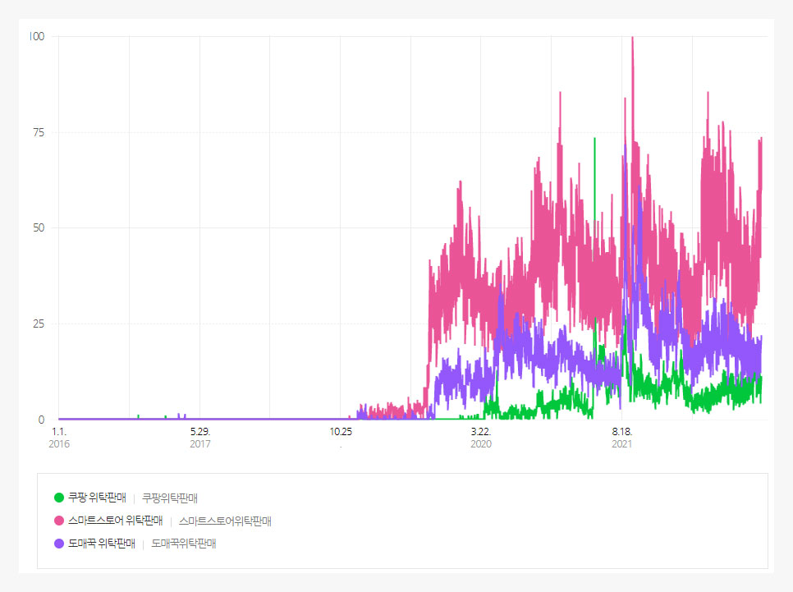Click the purple 도매꾹 위탁판매 legend dot
The height and width of the screenshot is (592, 793).
pyautogui.click(x=59, y=544)
